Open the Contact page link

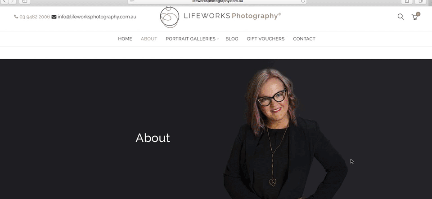(x=304, y=39)
